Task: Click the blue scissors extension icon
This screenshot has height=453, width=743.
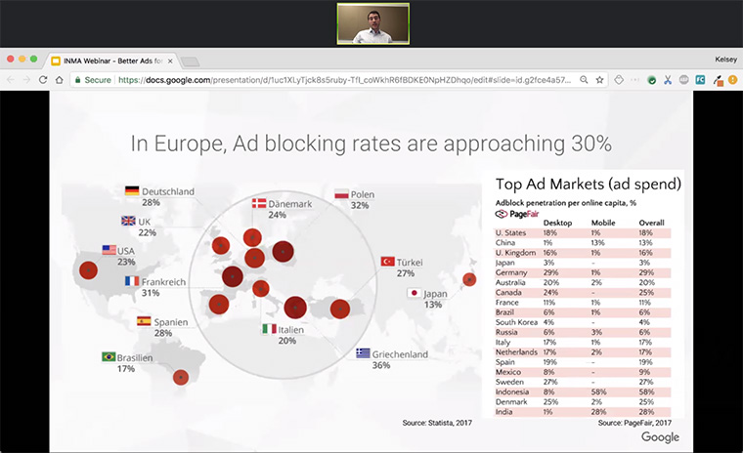Action: (668, 79)
